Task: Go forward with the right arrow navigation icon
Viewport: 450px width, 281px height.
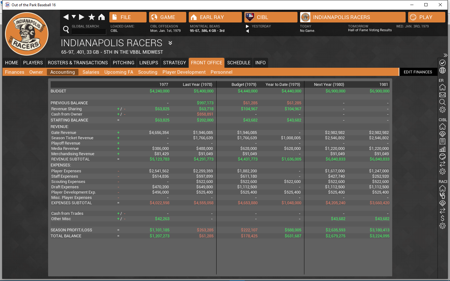Action: tap(82, 17)
